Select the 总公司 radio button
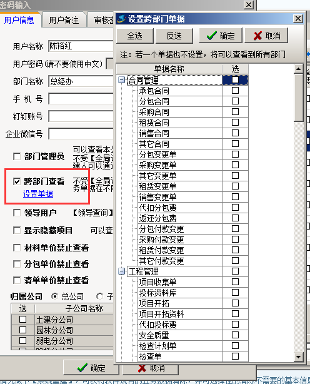 pyautogui.click(x=55, y=296)
